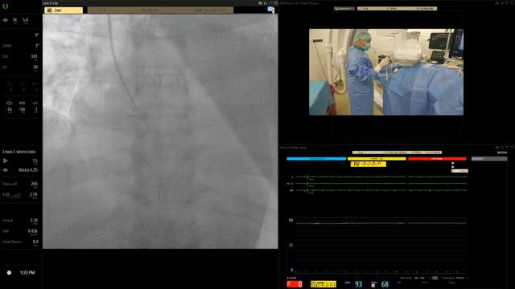515x289 pixels.
Task: Select the red channel bar in hemo panel
Action: coord(437,159)
